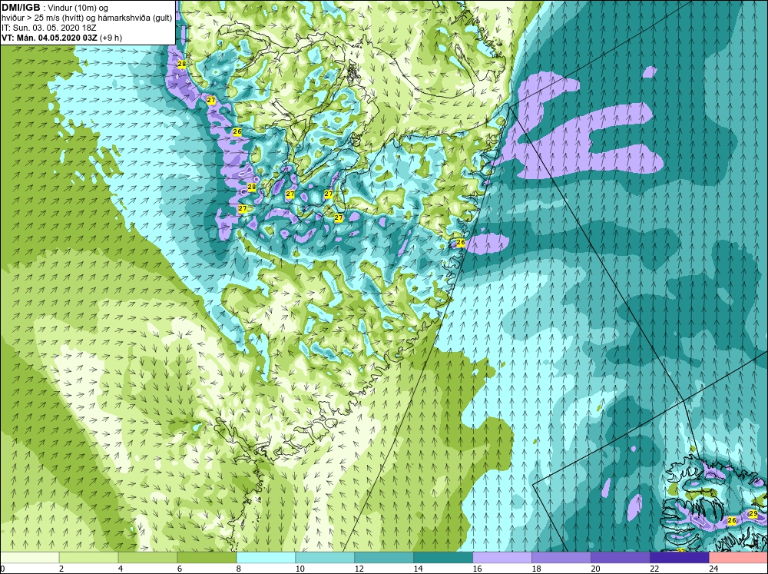Select the light cyan 8–10 m/s legend swatch
Screen dimensions: 768x574
(x=266, y=557)
